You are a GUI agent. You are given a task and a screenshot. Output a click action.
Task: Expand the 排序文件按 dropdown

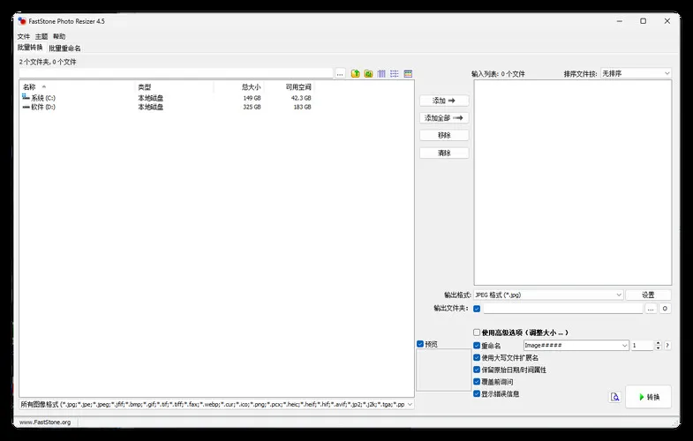636,73
